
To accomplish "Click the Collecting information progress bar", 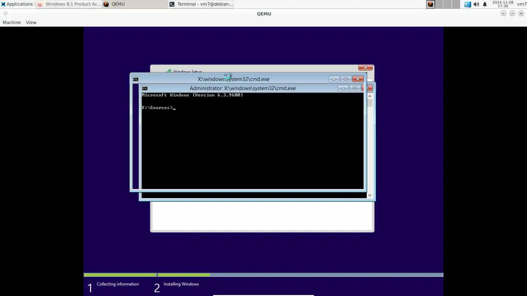I will coord(120,275).
